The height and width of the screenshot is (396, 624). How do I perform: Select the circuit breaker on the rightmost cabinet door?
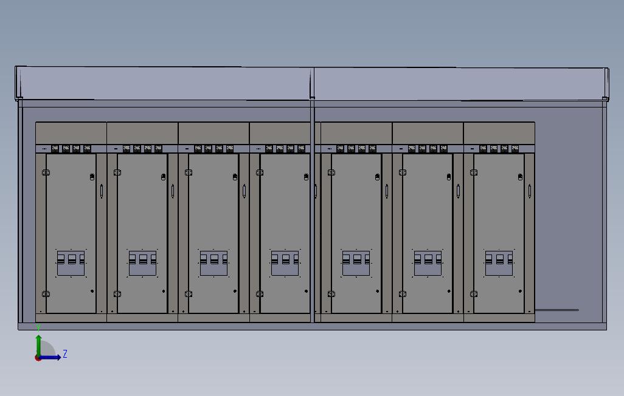point(499,263)
